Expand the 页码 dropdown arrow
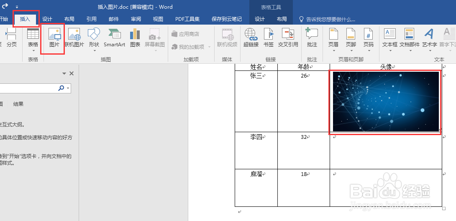Image resolution: width=456 pixels, height=221 pixels. pyautogui.click(x=369, y=51)
